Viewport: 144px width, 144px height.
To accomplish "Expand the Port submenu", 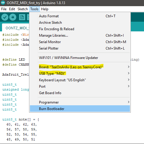I will coord(80,87).
